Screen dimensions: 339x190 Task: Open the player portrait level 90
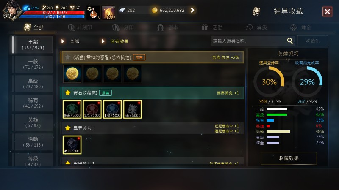[11, 10]
